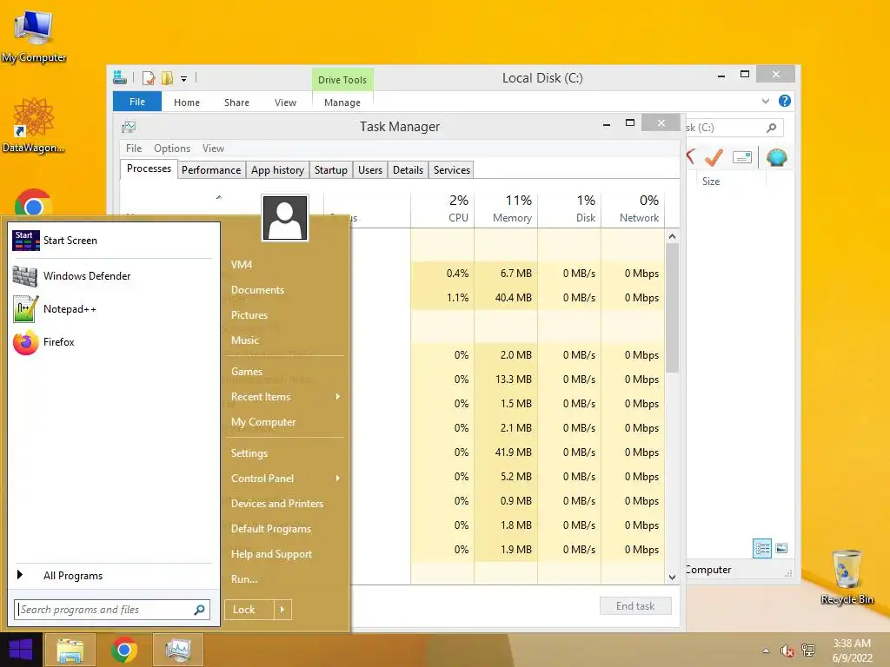Expand Control Panel submenu arrow

pyautogui.click(x=338, y=479)
